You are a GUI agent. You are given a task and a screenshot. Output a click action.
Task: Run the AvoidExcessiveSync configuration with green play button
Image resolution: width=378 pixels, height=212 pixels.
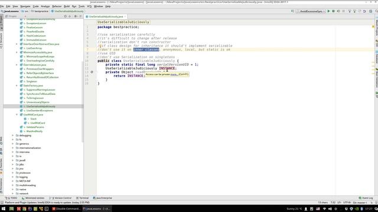point(328,11)
